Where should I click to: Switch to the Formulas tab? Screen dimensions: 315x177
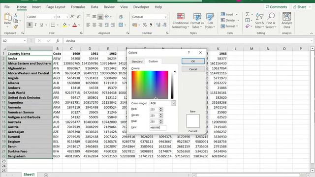coord(78,7)
